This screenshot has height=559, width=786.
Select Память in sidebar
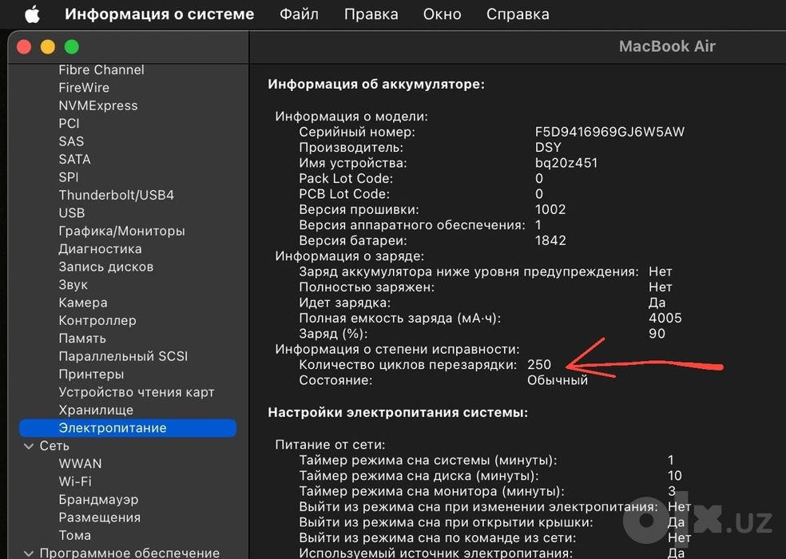tap(82, 339)
